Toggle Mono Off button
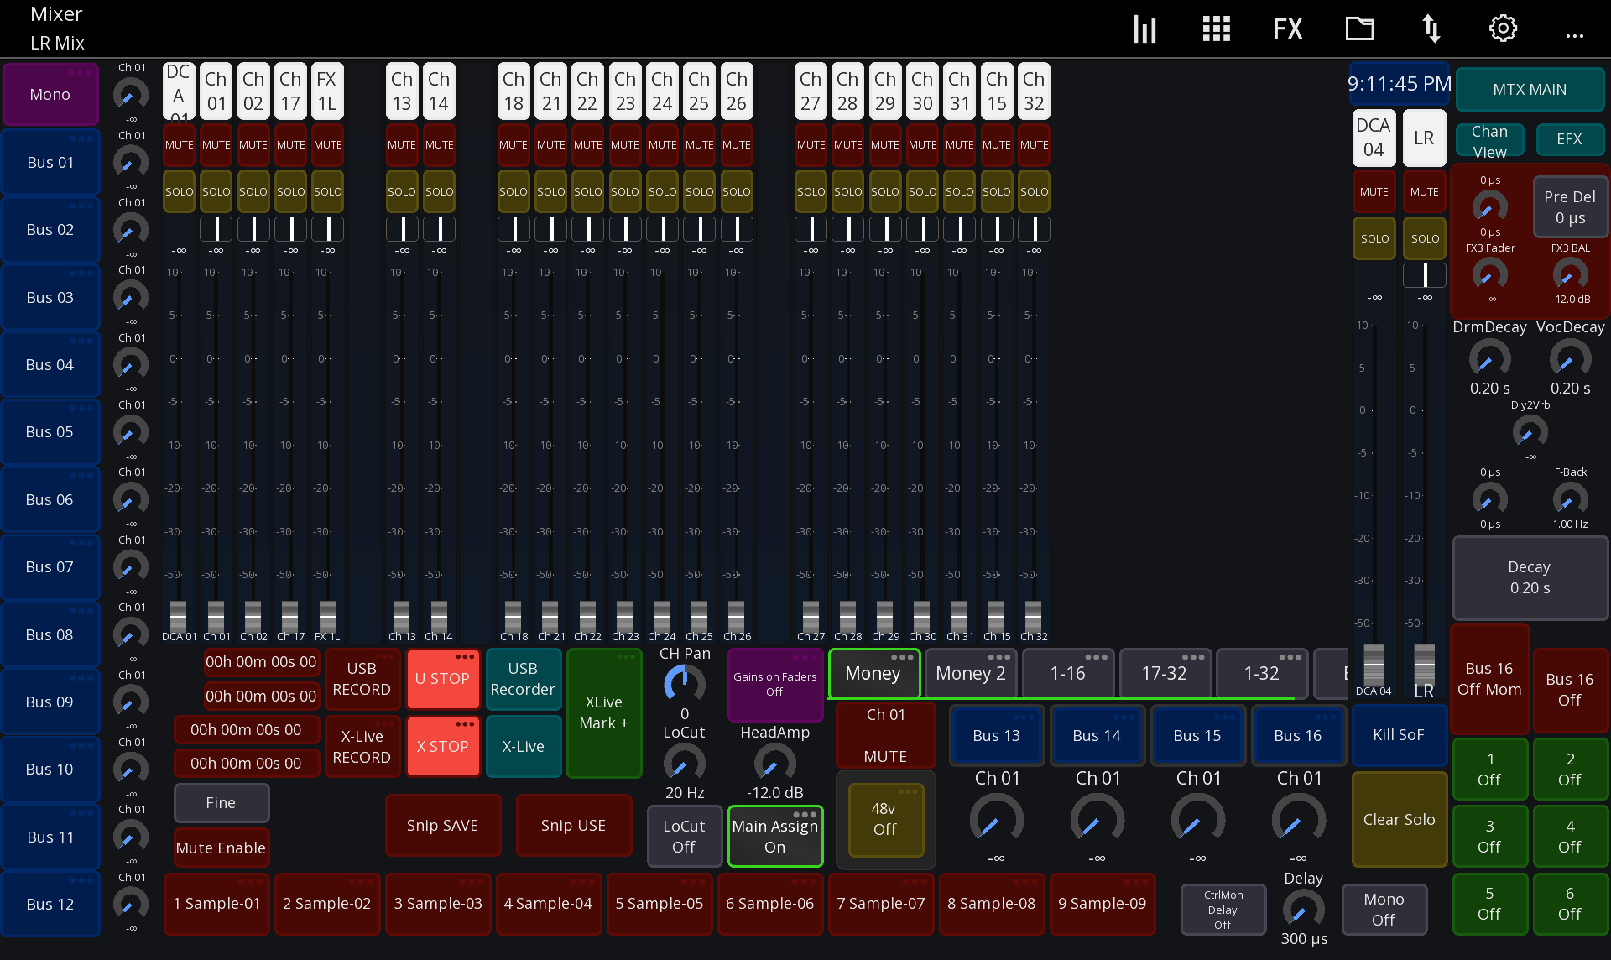This screenshot has width=1611, height=960. 1384,910
